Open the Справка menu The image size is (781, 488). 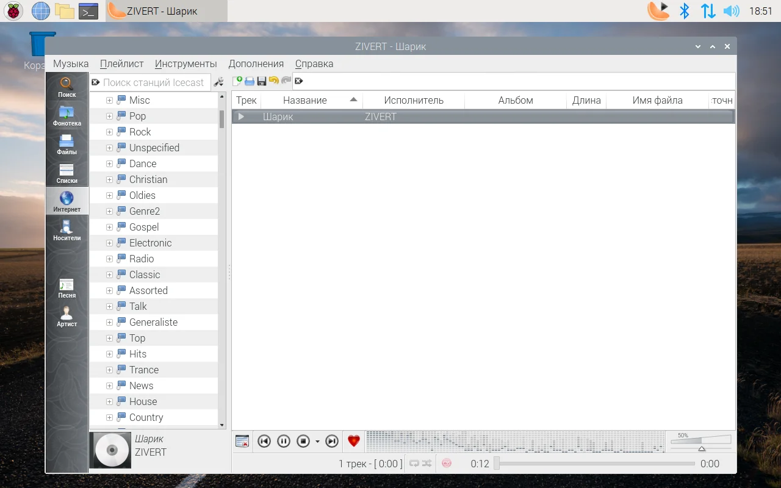[x=314, y=63]
